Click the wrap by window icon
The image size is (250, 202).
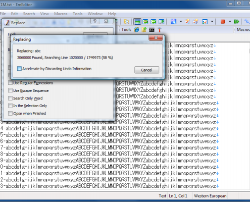pyautogui.click(x=153, y=22)
